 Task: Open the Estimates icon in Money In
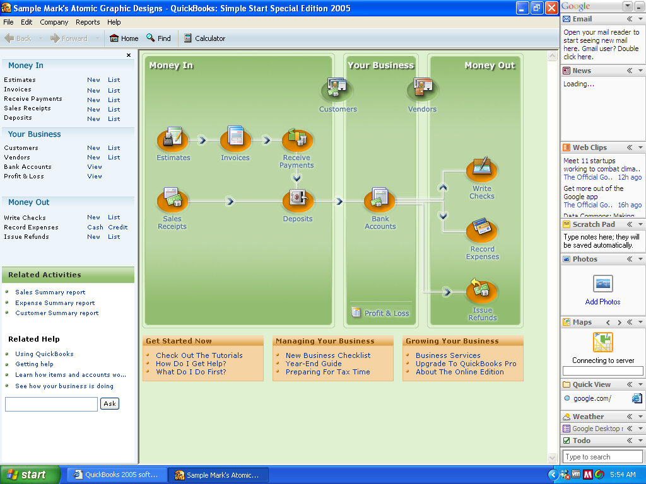(172, 139)
